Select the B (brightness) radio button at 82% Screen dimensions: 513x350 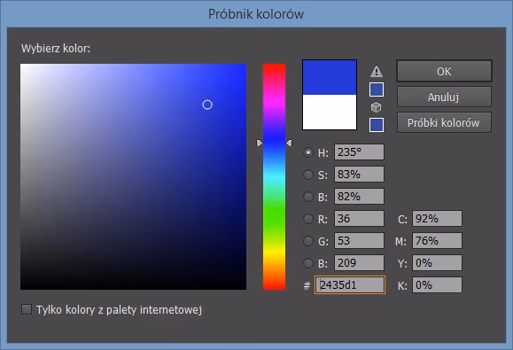pos(307,197)
